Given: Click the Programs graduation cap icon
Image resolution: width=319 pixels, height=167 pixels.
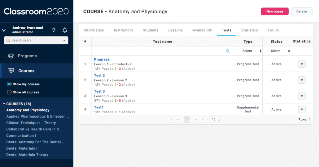Looking at the screenshot, I should tap(11, 56).
